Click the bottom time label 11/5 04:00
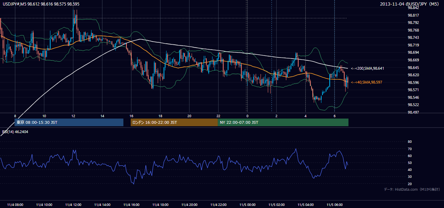This screenshot has width=444, height=208. pos(305,205)
